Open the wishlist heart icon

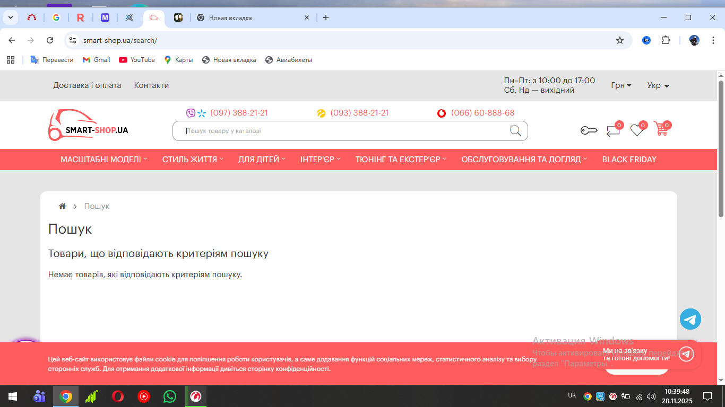(637, 130)
